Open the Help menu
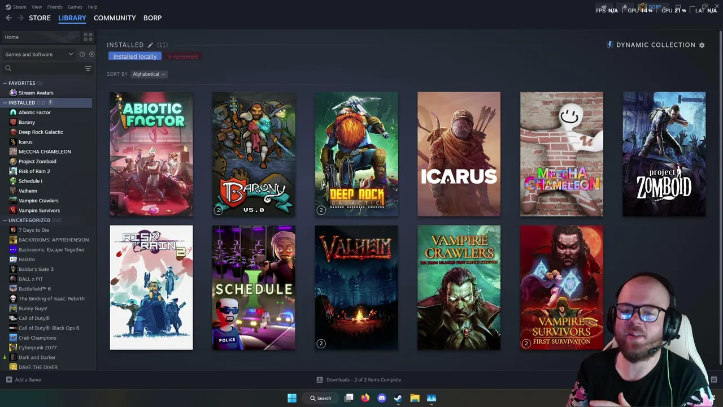This screenshot has height=407, width=723. point(92,7)
